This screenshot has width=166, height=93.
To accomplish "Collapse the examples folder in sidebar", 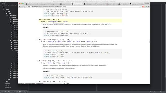I will 9,18.
